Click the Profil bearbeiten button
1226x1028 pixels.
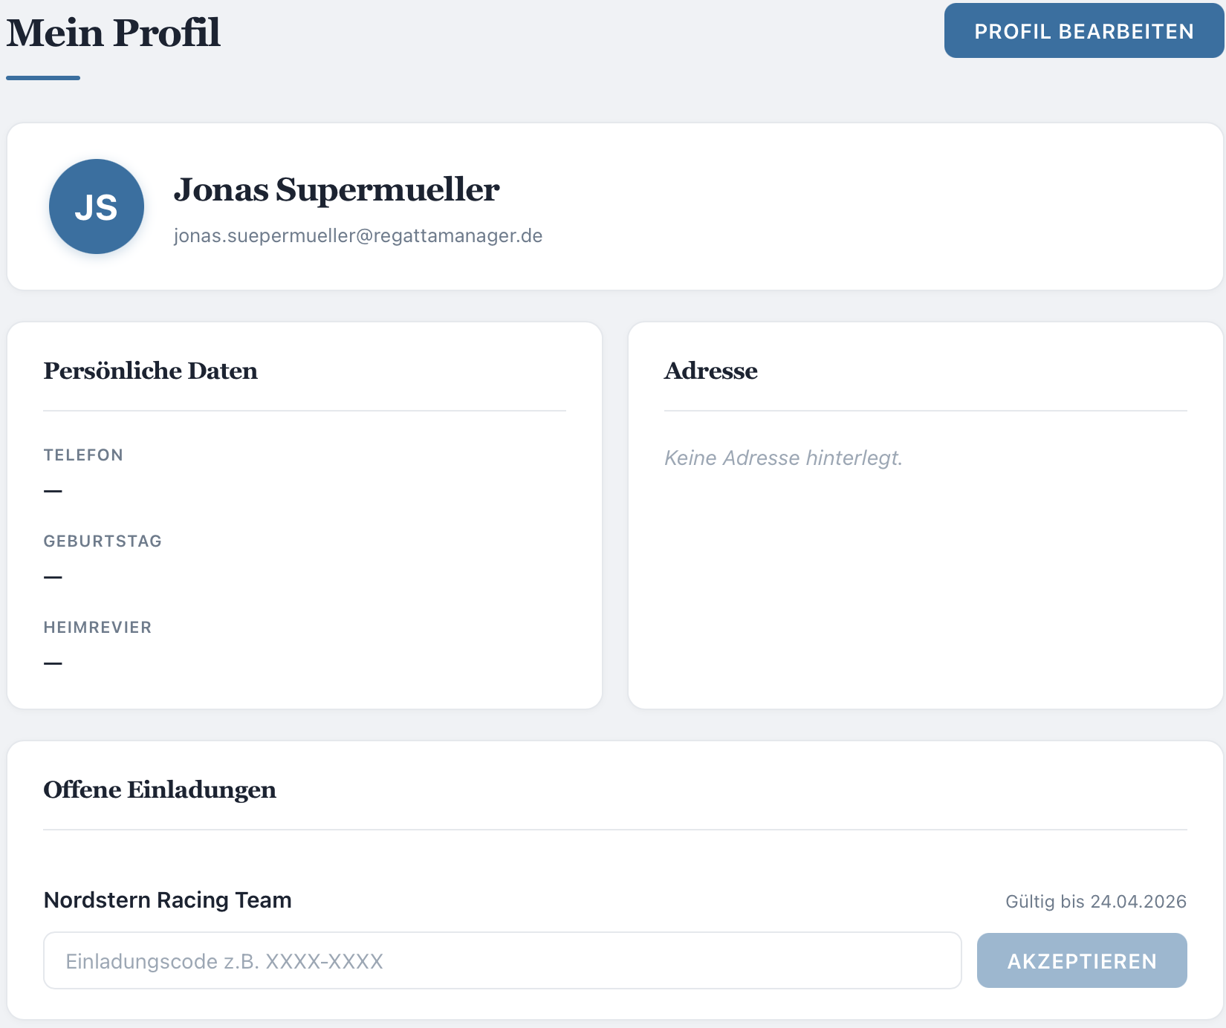pos(1083,31)
